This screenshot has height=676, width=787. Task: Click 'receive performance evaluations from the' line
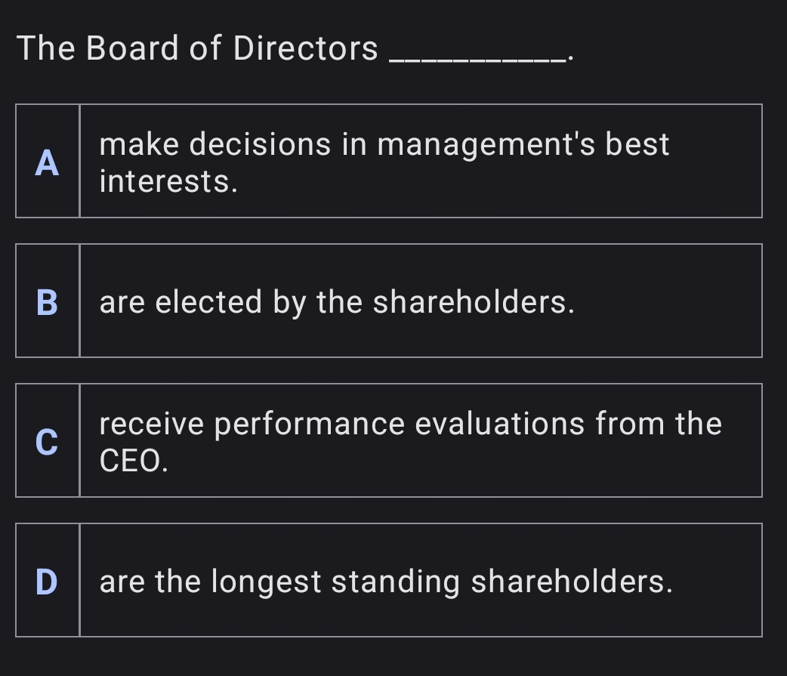point(410,423)
